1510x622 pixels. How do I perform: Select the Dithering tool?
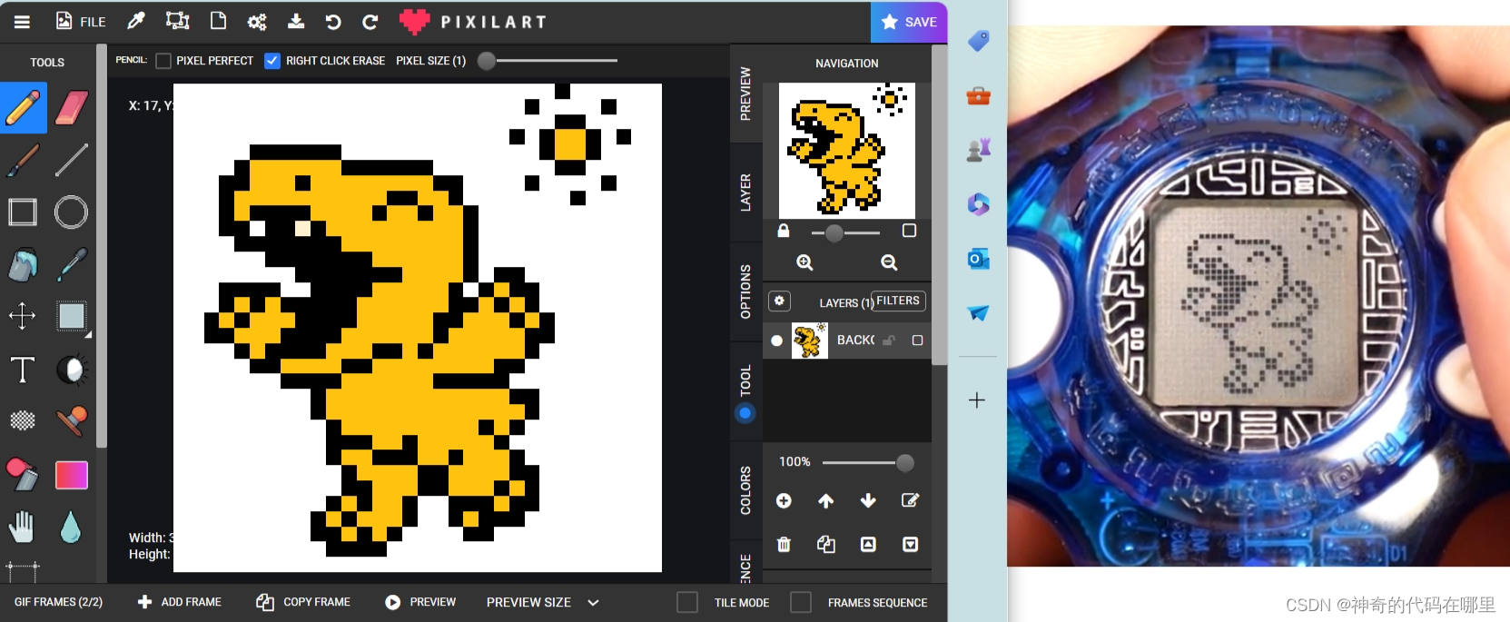[23, 421]
